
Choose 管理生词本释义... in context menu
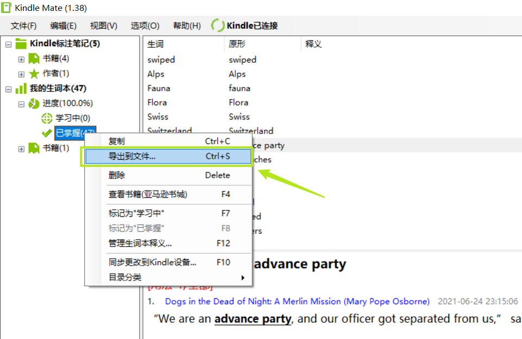pyautogui.click(x=168, y=243)
